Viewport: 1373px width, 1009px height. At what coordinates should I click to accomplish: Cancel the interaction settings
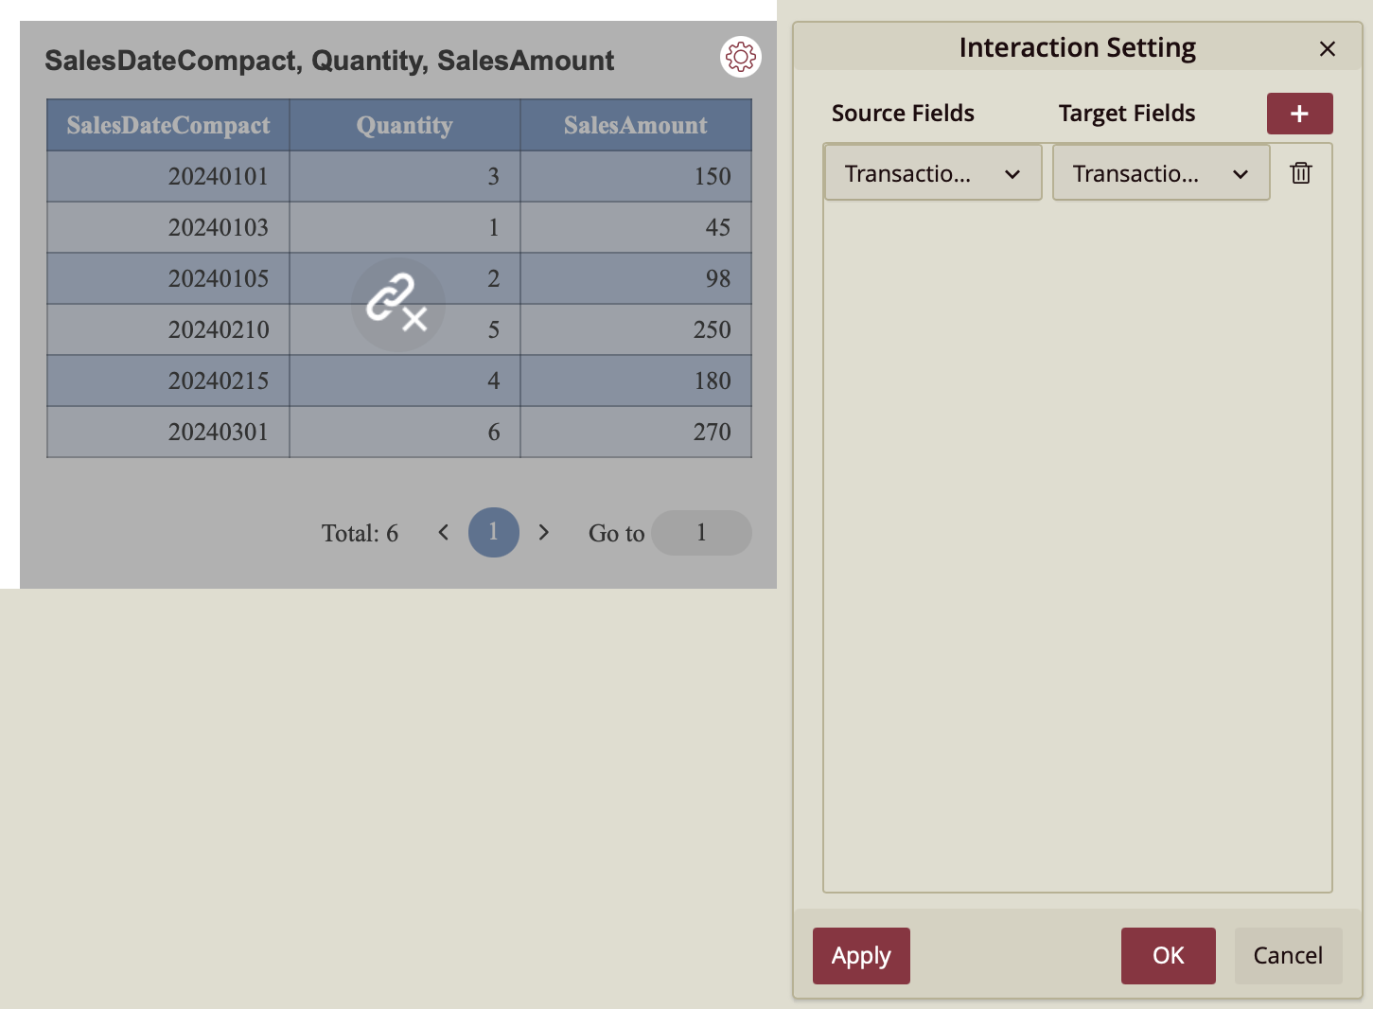(1287, 956)
